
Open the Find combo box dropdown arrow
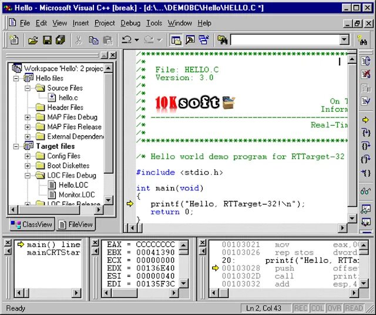(344, 40)
